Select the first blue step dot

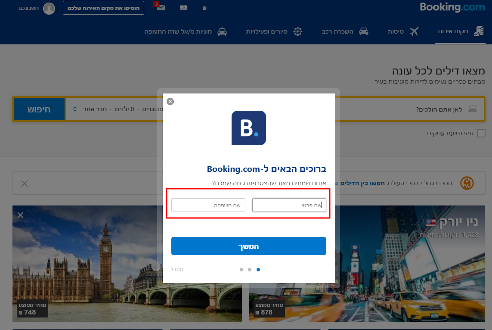pos(258,269)
